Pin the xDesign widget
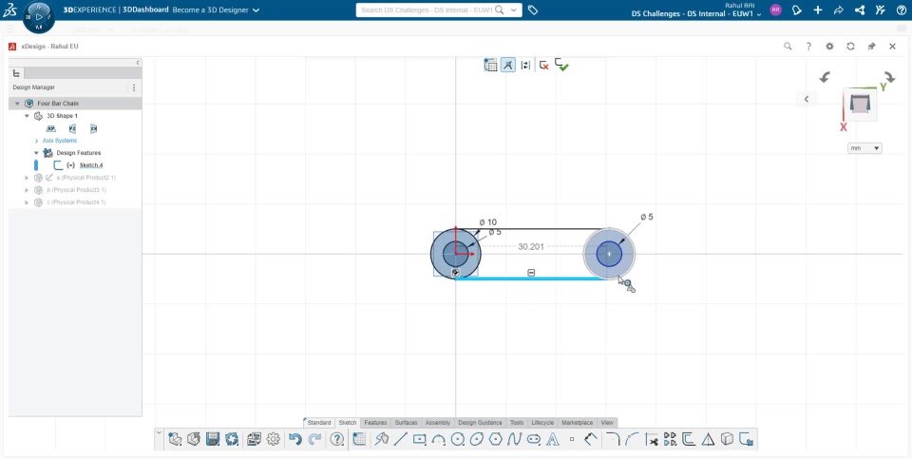 pyautogui.click(x=871, y=46)
